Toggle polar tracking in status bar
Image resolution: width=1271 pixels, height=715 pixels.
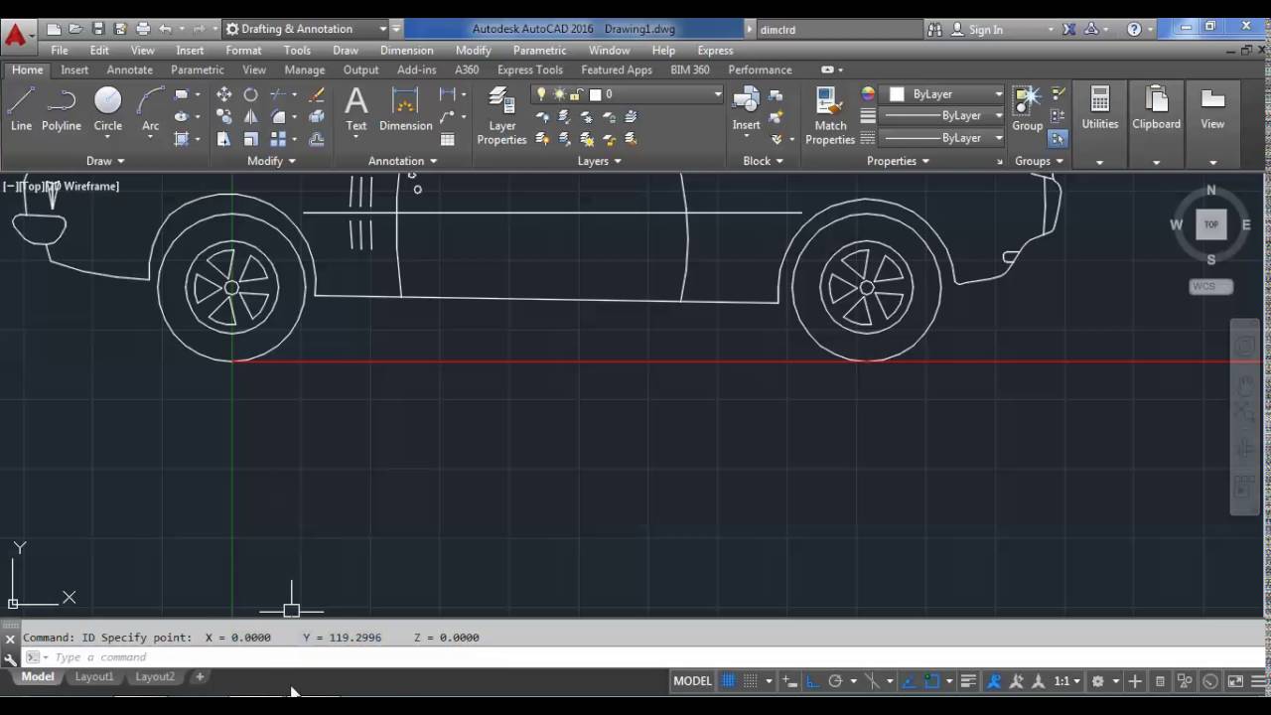(835, 681)
